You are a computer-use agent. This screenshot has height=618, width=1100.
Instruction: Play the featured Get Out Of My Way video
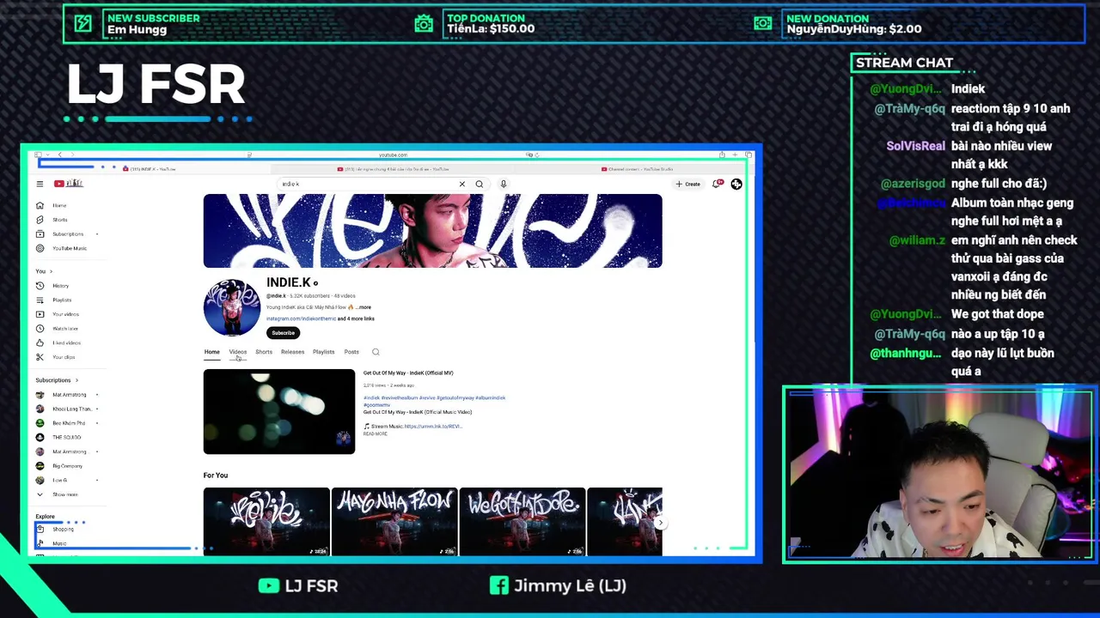(279, 411)
